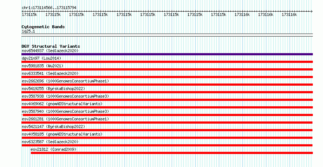Viewport: 323px width, 167px height.
Task: Click the nsv5419255 (ByrskaBishop2022) label
Action: [x=53, y=89]
